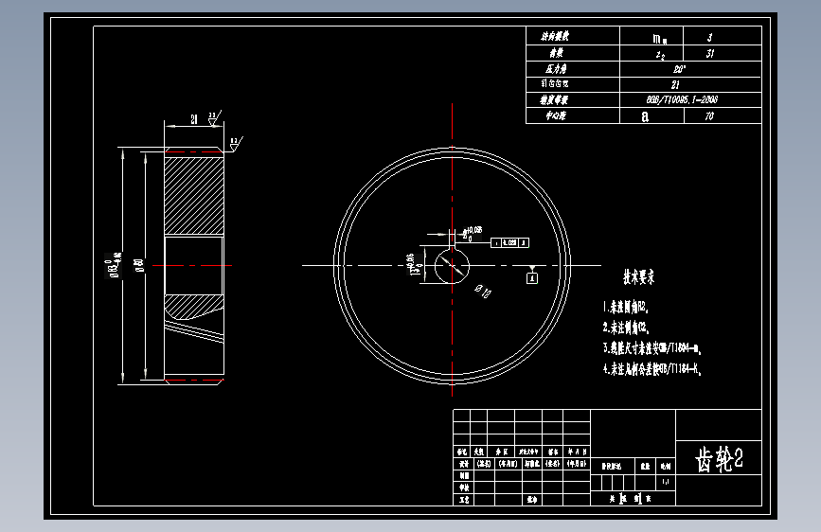This screenshot has width=821, height=532.
Task: Select the pressure angle value 20°
Action: (x=679, y=69)
